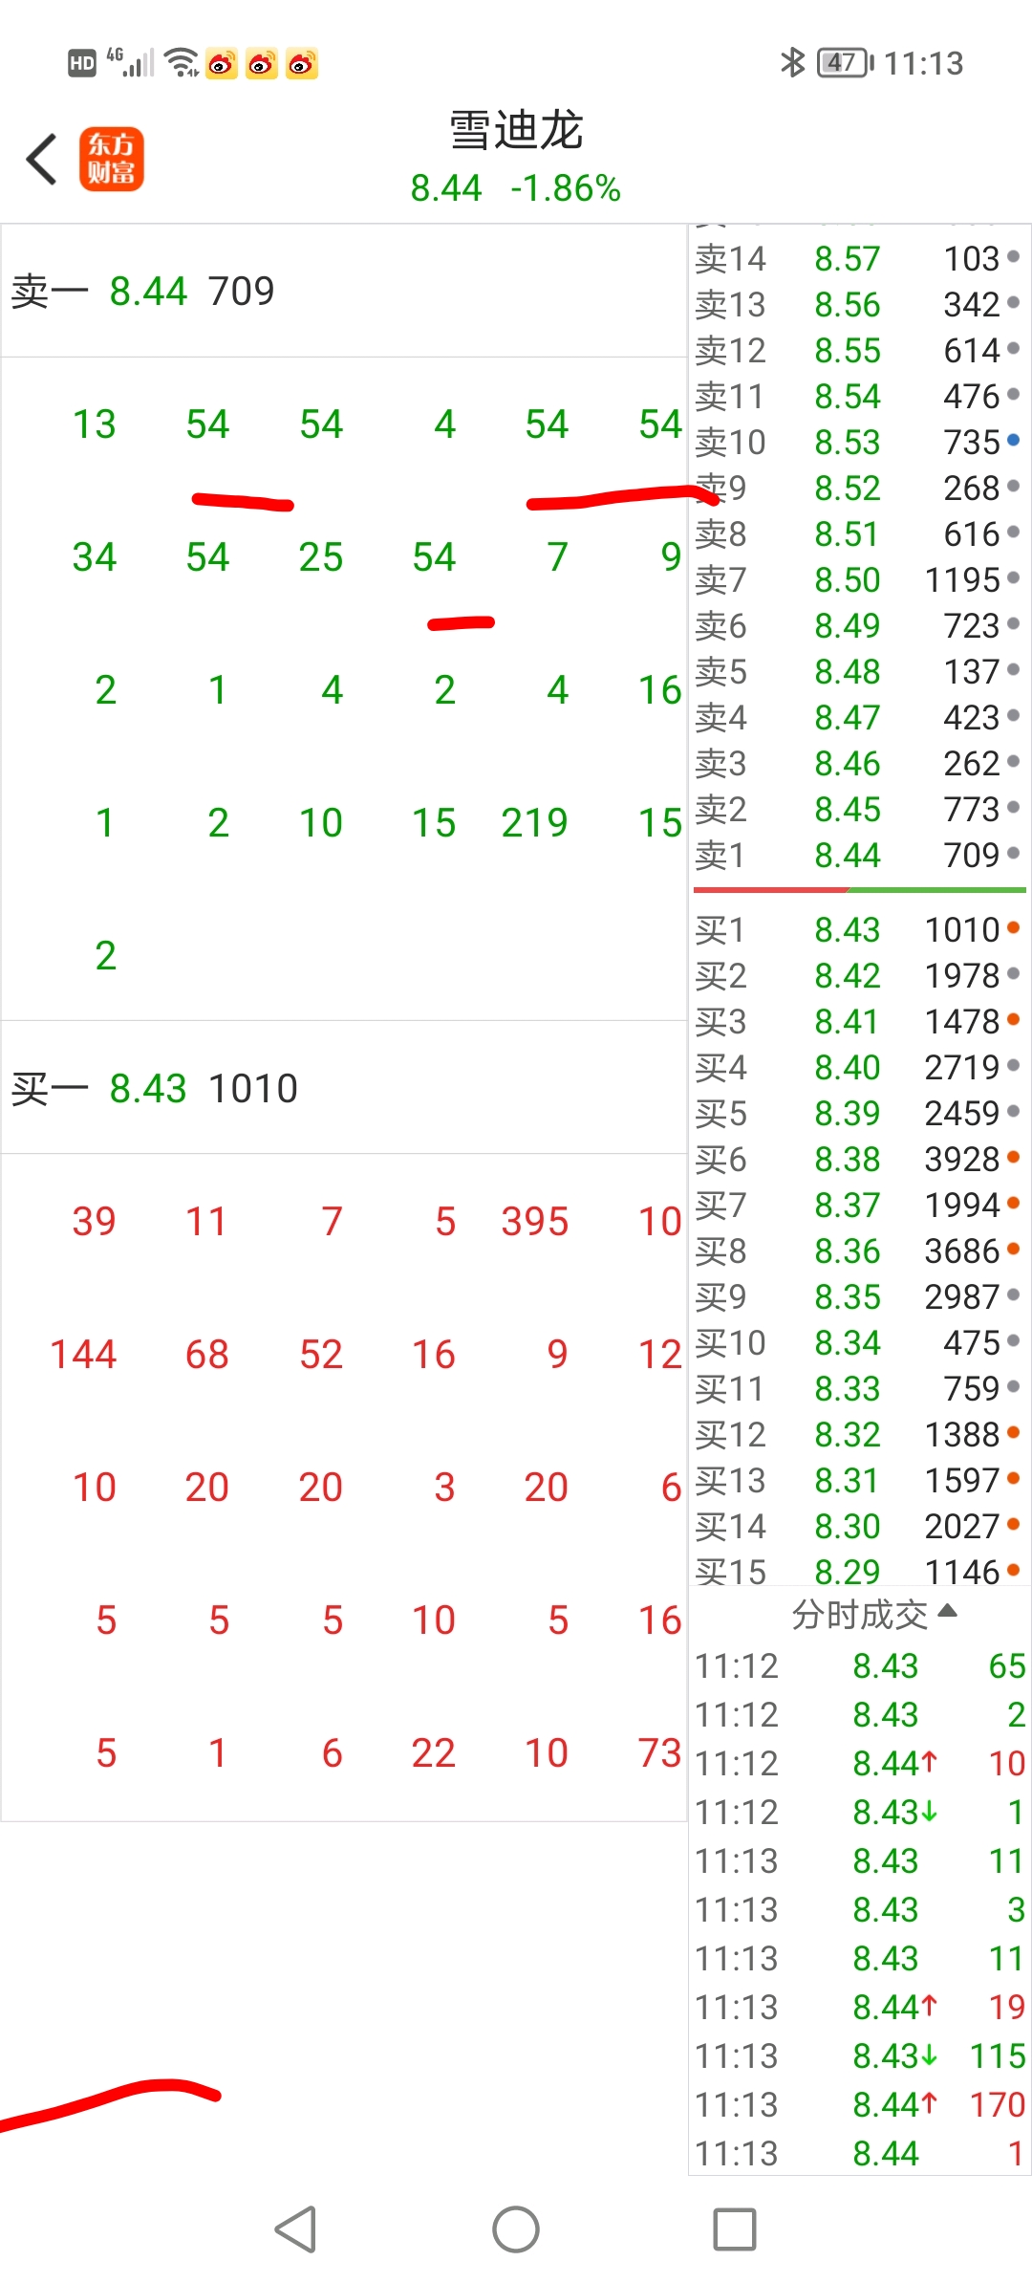Select sell level 卖4 at 8.47
Image resolution: width=1032 pixels, height=2283 pixels.
[x=858, y=717]
